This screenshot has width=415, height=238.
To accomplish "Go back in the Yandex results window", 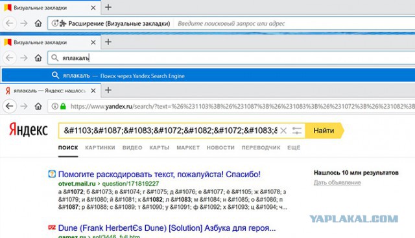I will point(10,106).
